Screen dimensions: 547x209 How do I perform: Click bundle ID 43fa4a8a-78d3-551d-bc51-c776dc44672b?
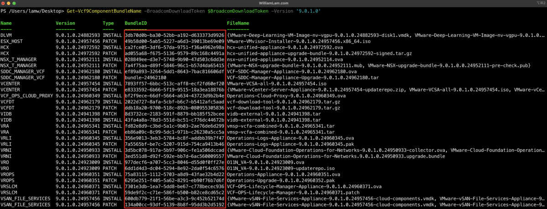[x=174, y=119]
